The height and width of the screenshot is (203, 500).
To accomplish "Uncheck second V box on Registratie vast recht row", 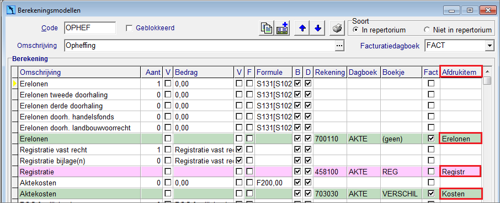I will click(x=239, y=149).
